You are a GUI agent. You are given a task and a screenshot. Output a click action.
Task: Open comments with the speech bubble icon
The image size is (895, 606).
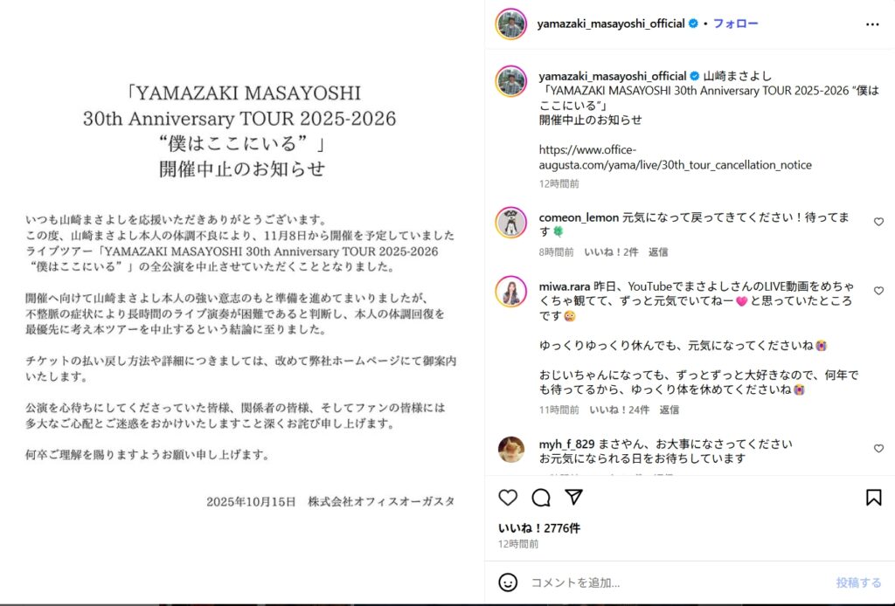coord(540,498)
